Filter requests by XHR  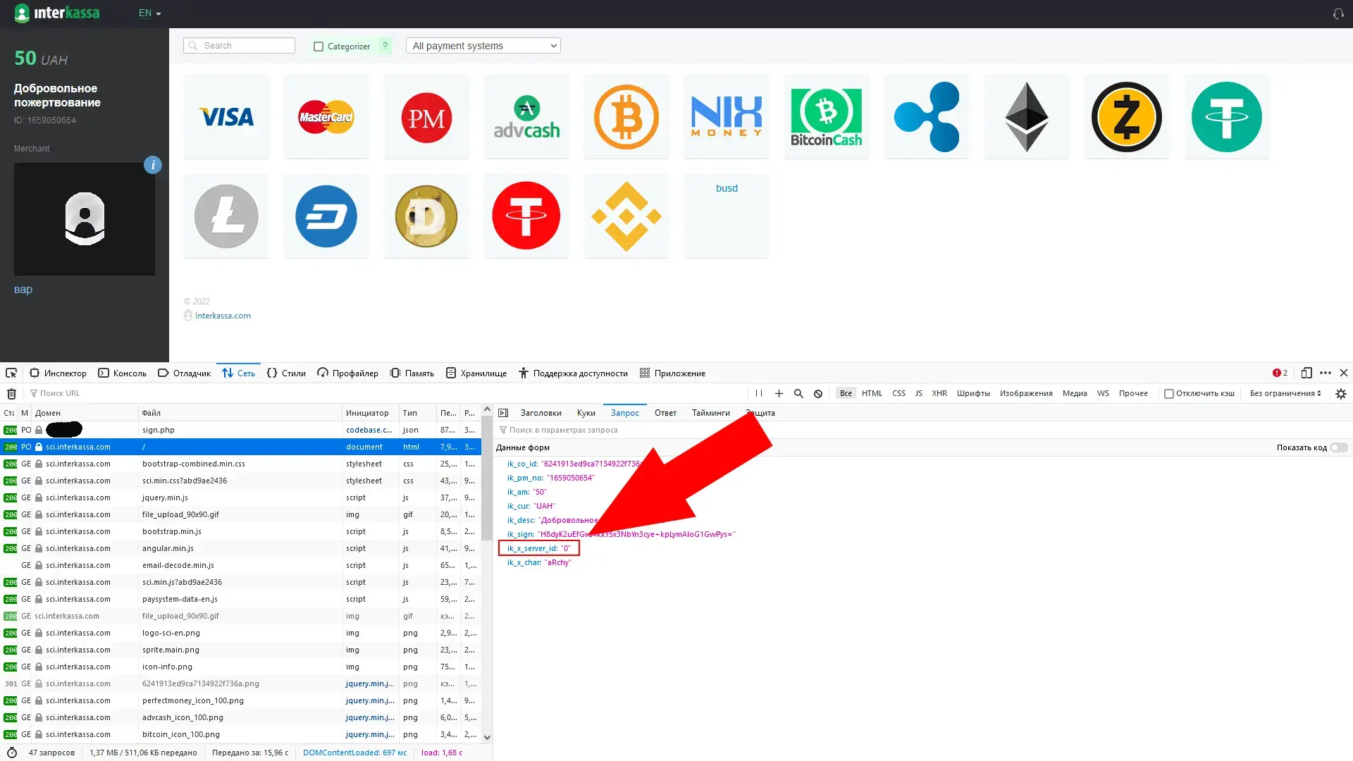[939, 393]
